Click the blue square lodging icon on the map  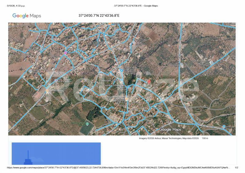121,71
